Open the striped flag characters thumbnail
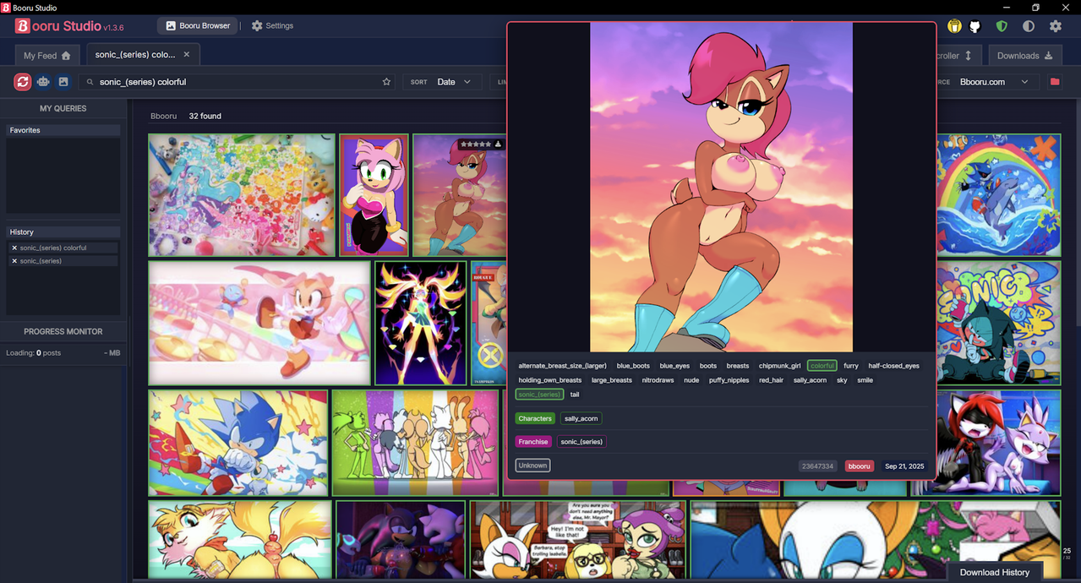Screen dimensions: 1081x583 tap(415, 443)
